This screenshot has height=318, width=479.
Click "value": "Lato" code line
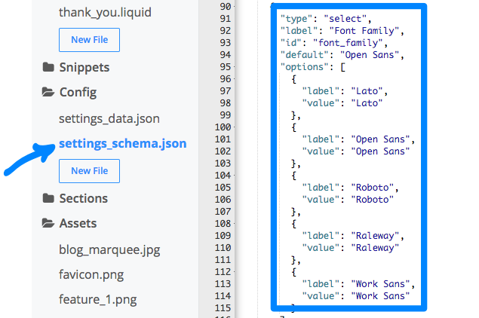click(x=342, y=103)
